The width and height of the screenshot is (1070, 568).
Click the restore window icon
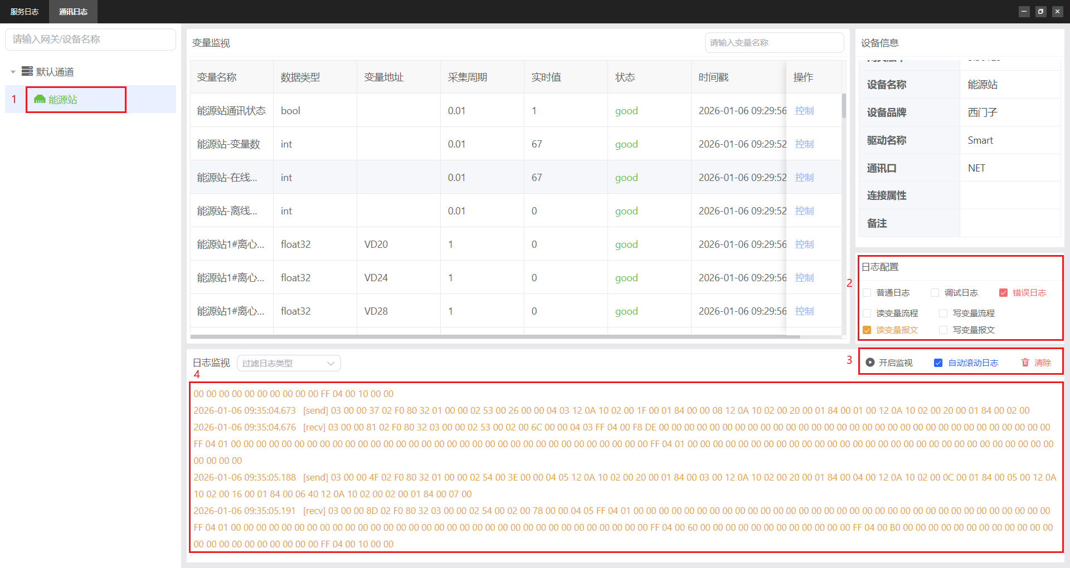click(1040, 11)
